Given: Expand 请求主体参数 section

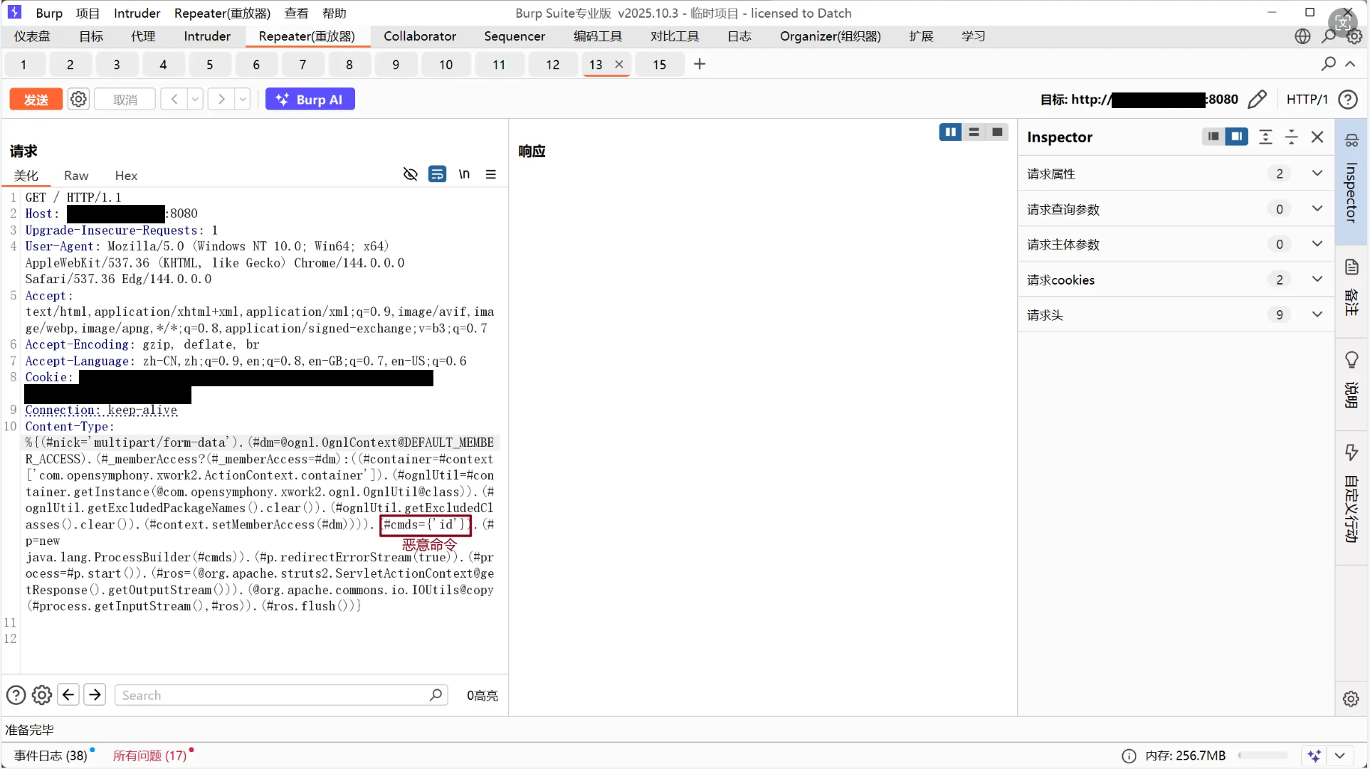Looking at the screenshot, I should point(1317,244).
